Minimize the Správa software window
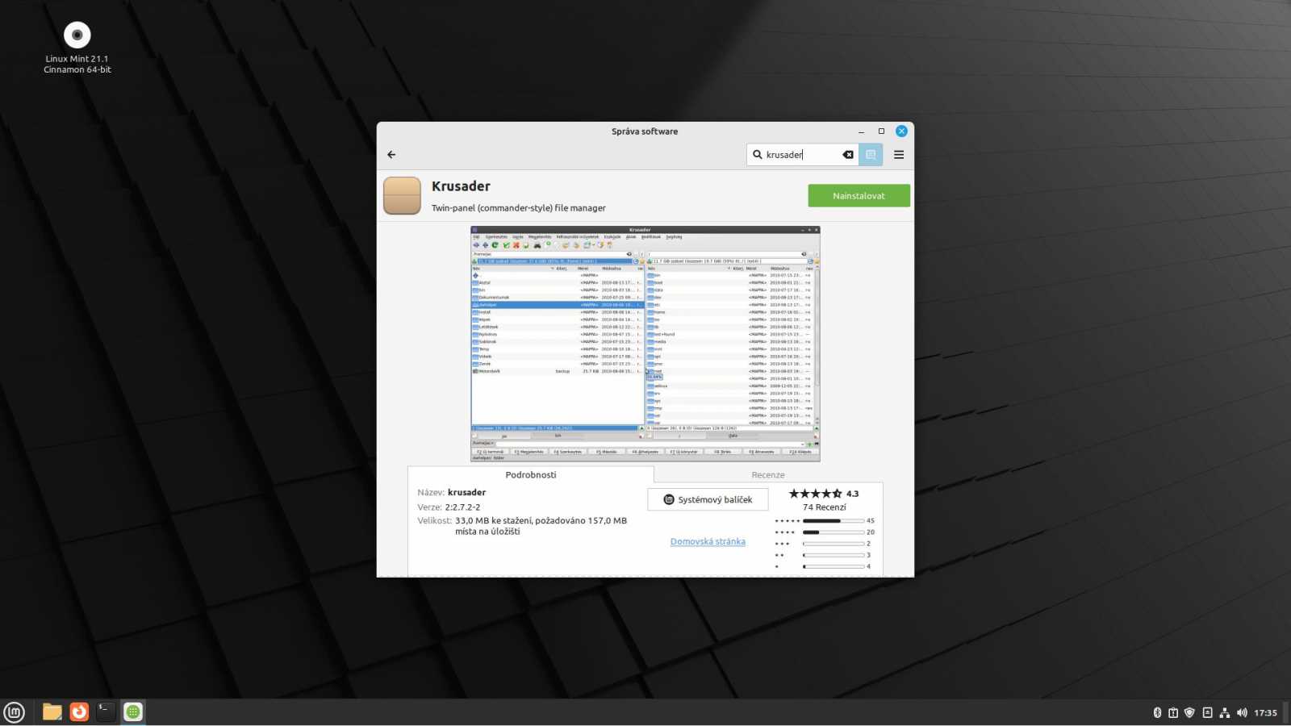The image size is (1291, 726). [861, 131]
